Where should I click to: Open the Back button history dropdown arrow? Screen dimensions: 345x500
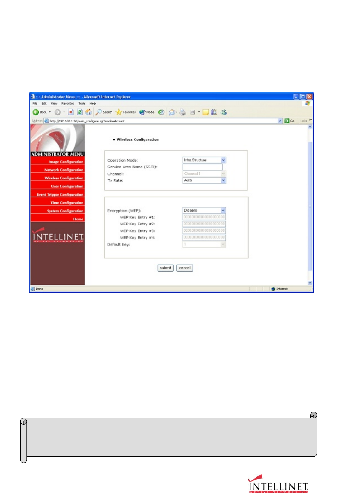click(50, 112)
